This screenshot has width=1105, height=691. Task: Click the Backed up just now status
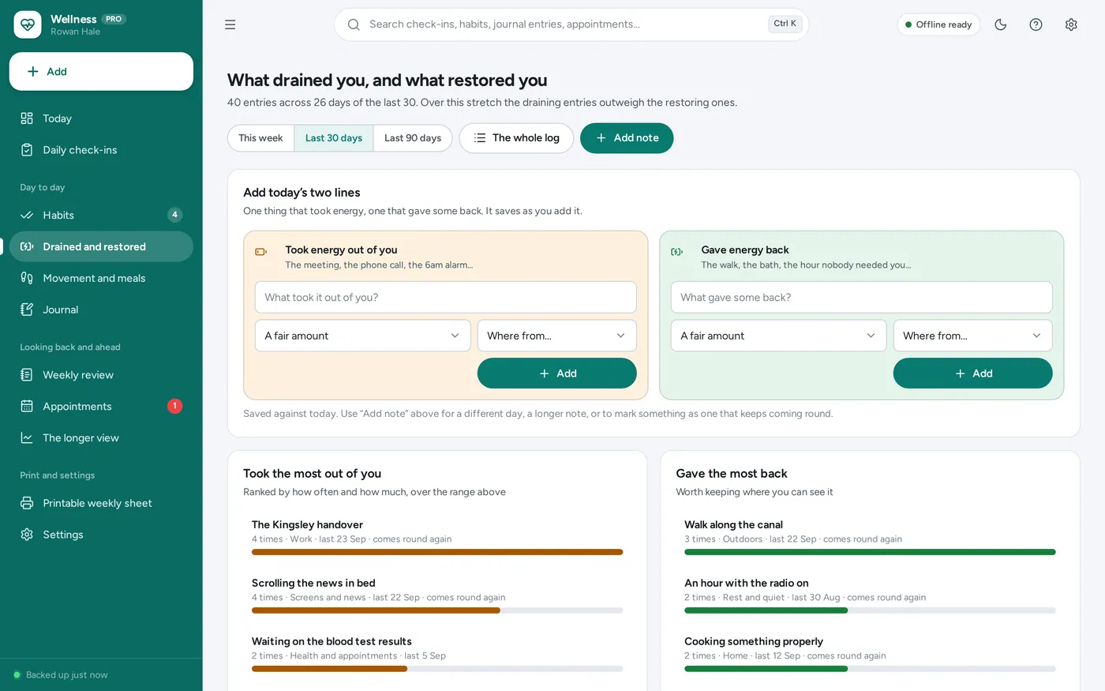61,675
